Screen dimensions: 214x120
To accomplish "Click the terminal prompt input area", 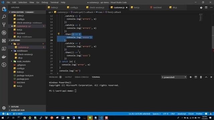I will coord(76,91).
